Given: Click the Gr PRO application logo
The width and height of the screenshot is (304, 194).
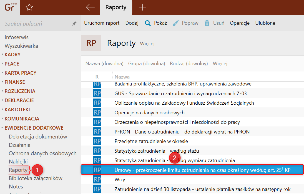Looking at the screenshot, I should point(10,7).
